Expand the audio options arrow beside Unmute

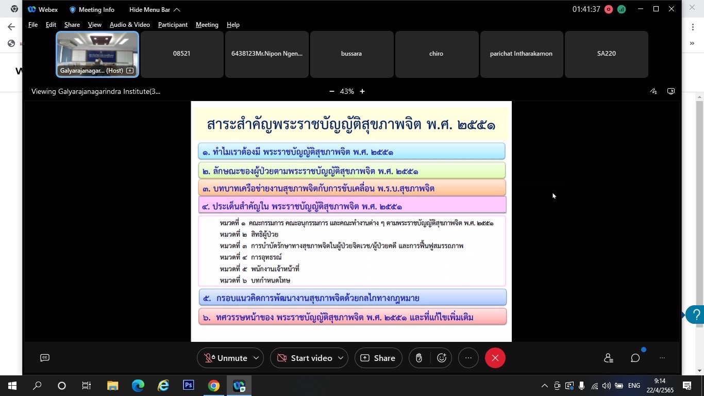click(256, 358)
